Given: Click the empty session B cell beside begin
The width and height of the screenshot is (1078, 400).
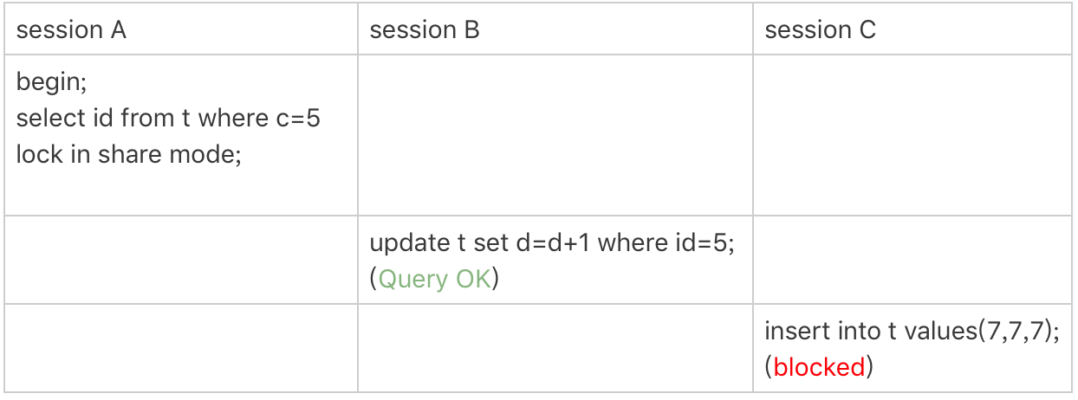Looking at the screenshot, I should coord(555,135).
